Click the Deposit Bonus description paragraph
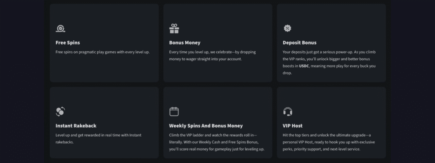Image resolution: width=435 pixels, height=163 pixels. tap(329, 62)
